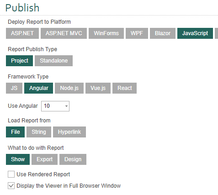
Task: Click 'Deploy Report to Platform' label
Action: 39,22
